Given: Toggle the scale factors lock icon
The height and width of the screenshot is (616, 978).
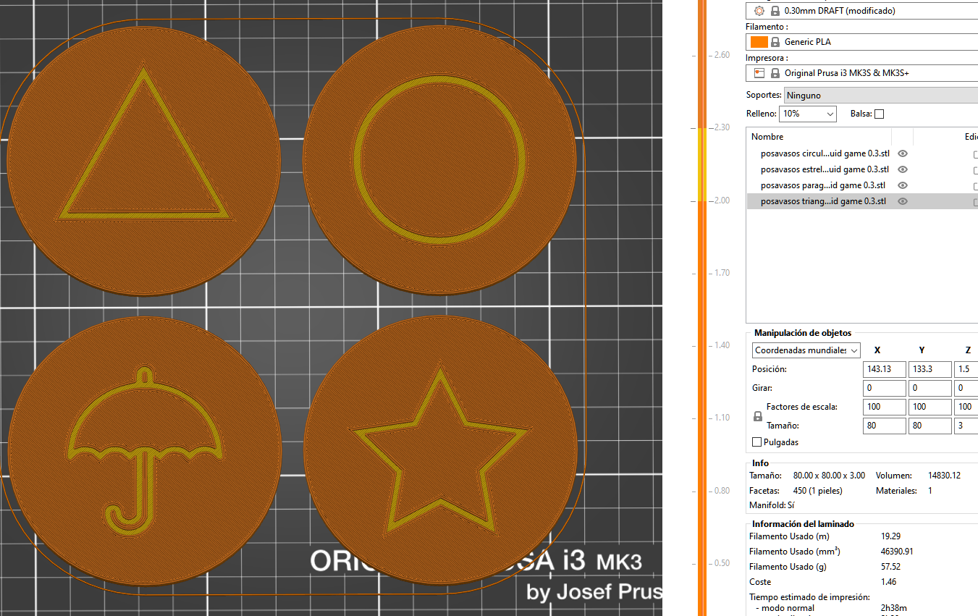Looking at the screenshot, I should [x=758, y=416].
